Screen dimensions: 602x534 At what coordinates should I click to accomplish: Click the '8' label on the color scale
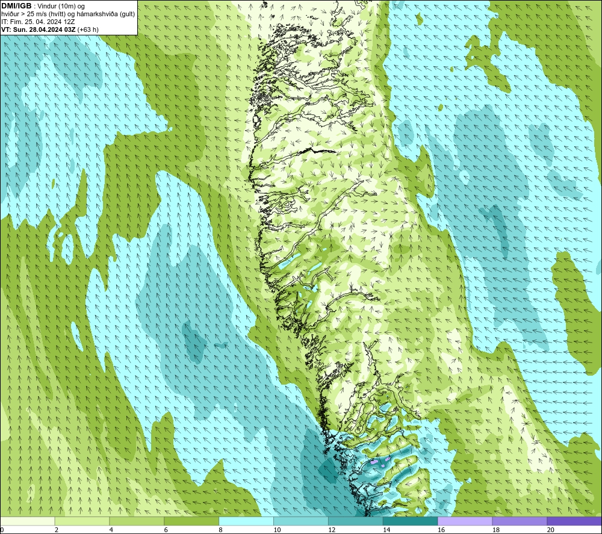221,530
